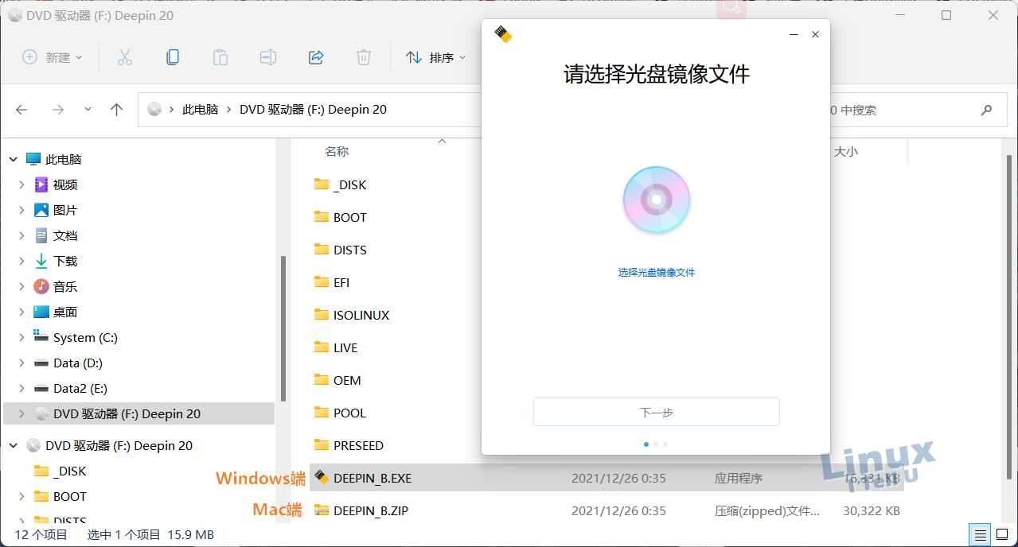Minimize the boot maker dialog
Screen dimensions: 1018x547
click(x=794, y=34)
